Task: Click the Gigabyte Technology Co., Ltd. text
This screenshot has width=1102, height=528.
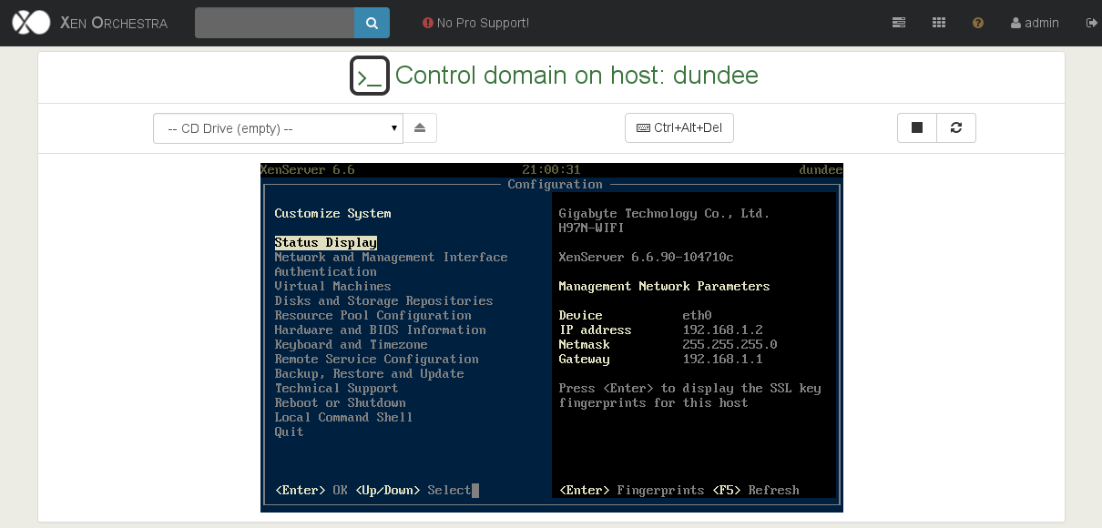Action: 665,214
